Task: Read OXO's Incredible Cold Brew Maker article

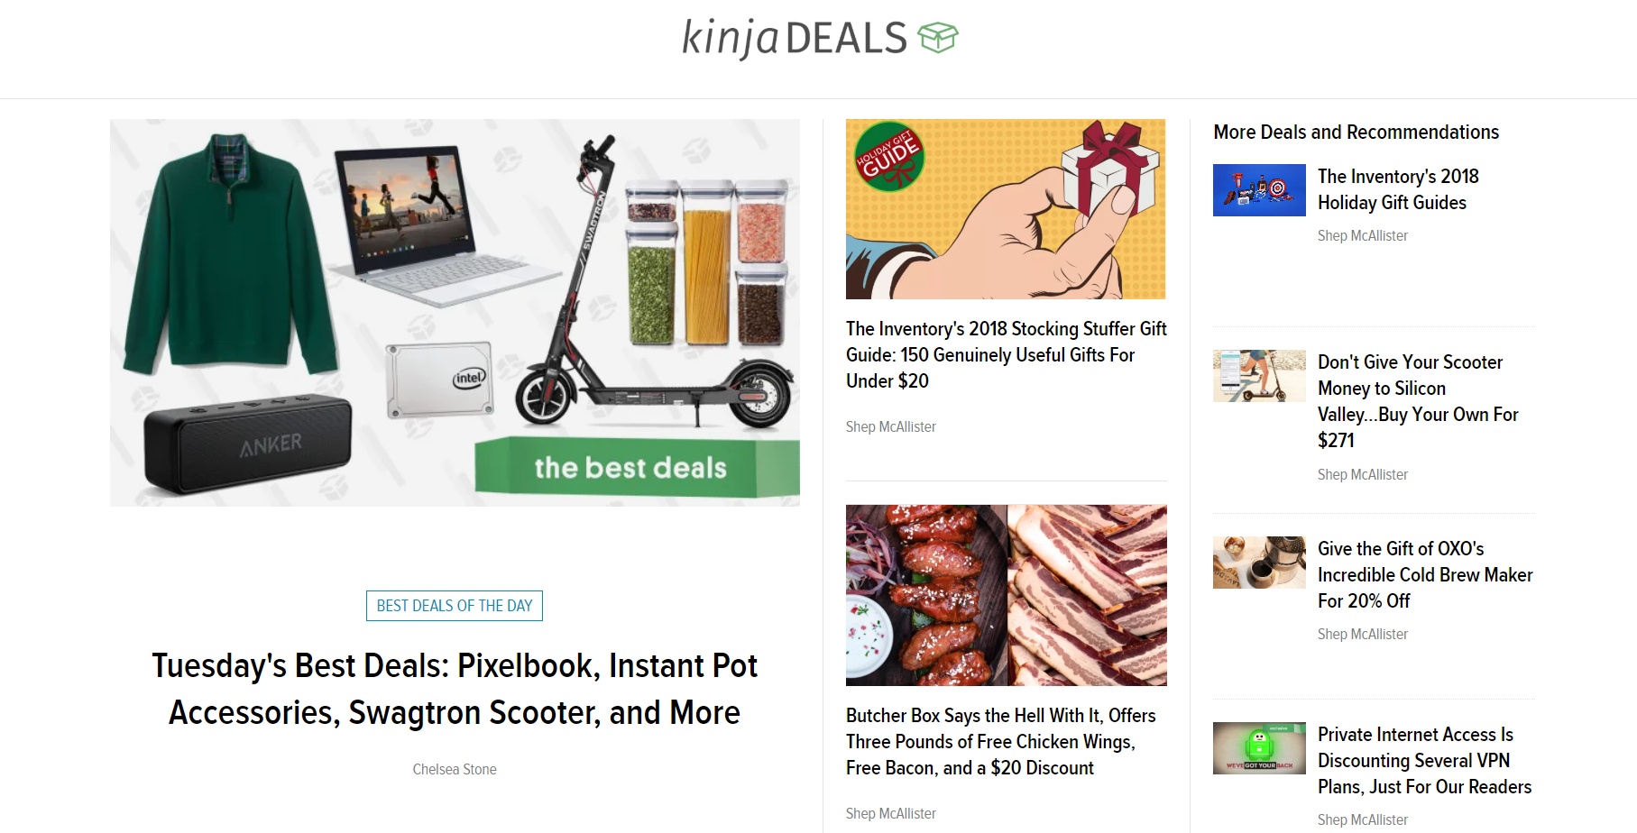Action: [1425, 574]
